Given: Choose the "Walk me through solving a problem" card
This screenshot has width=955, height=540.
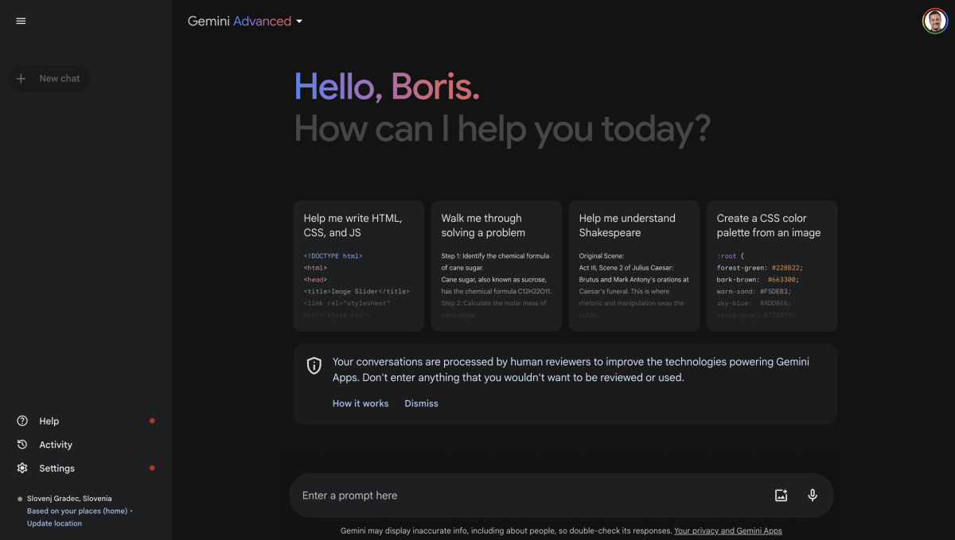Looking at the screenshot, I should (497, 266).
